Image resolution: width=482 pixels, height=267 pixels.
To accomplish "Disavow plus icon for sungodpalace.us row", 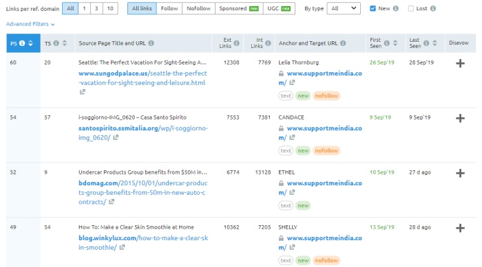I will pos(460,63).
